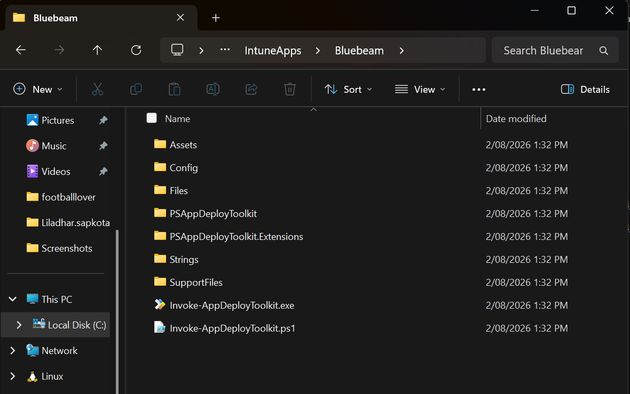
Task: Expand chevron after Bluebeam breadcrumb
Action: 401,51
